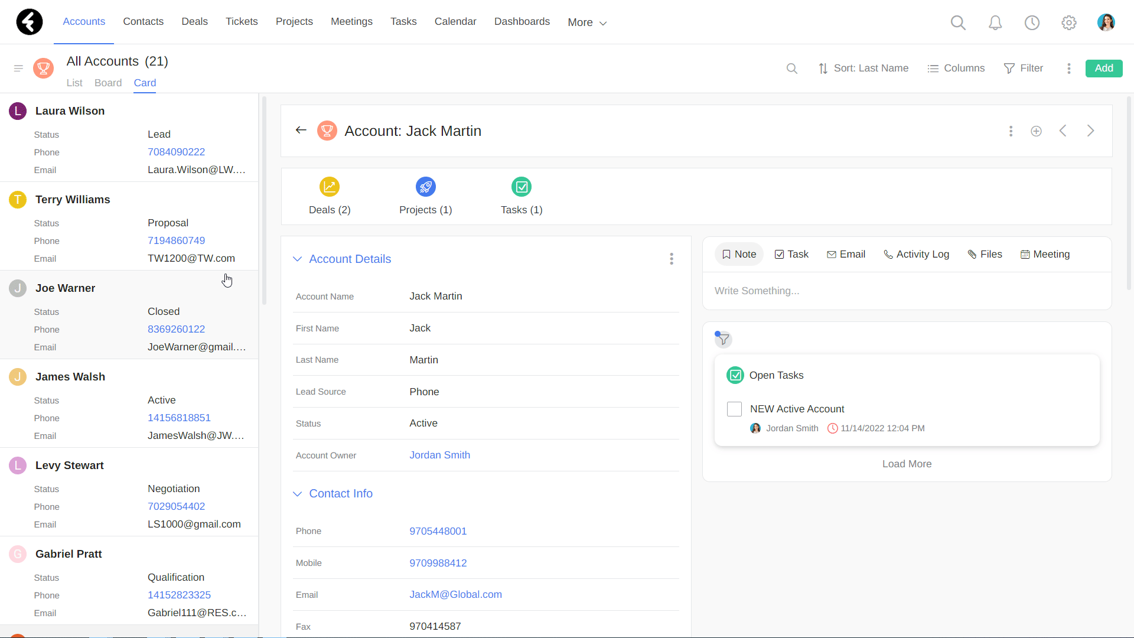Viewport: 1134px width, 638px height.
Task: Toggle the hamburger list menu icon
Action: pos(18,69)
